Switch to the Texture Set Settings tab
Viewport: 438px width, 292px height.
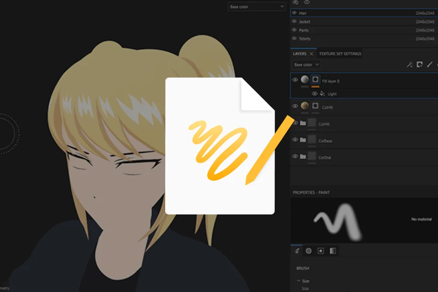click(340, 54)
